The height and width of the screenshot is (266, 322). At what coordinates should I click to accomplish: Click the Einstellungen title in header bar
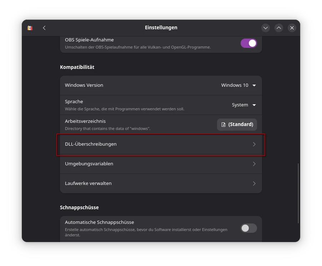click(161, 28)
